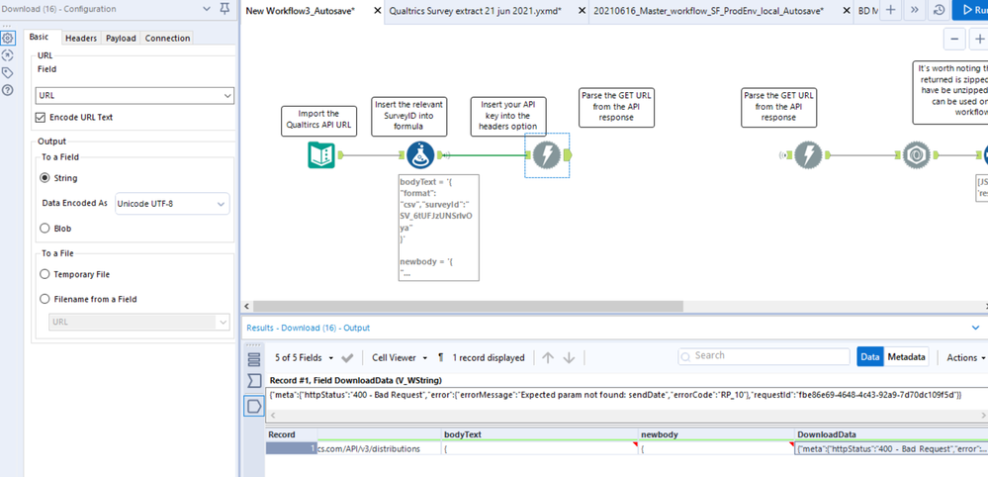The height and width of the screenshot is (477, 988).
Task: Open the URL Field dropdown
Action: tap(135, 96)
